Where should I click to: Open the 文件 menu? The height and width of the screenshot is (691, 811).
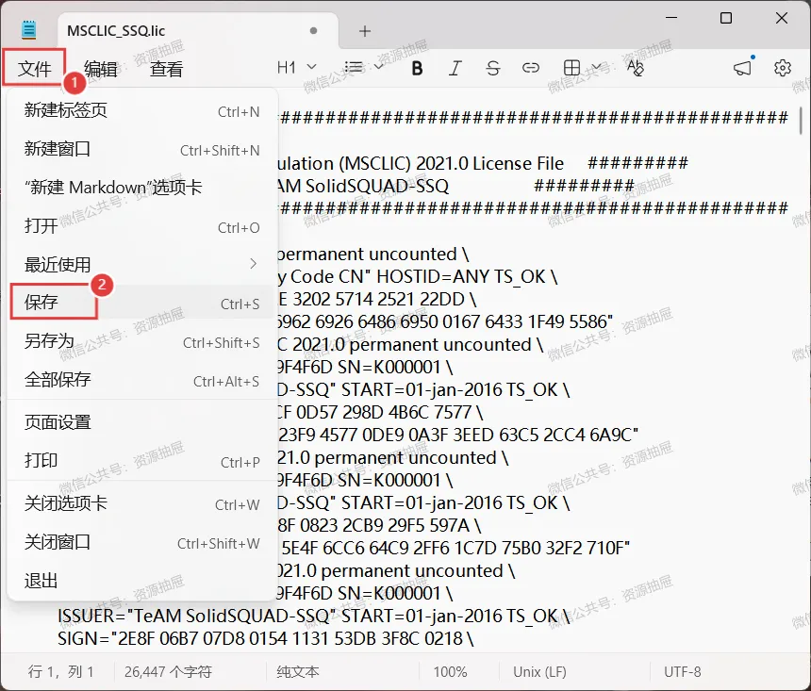34,68
